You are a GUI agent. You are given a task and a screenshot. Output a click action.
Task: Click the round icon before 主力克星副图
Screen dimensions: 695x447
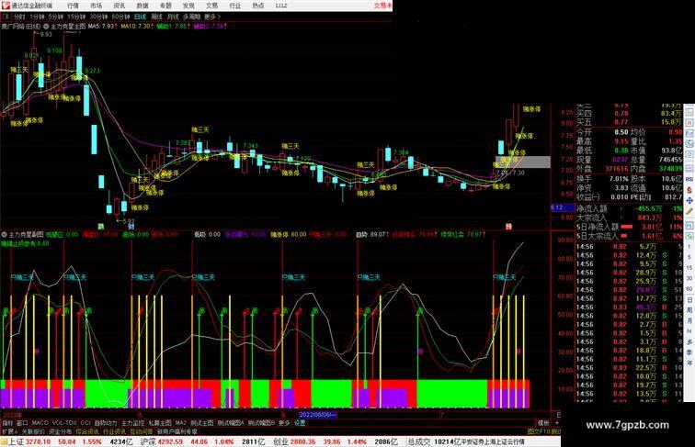pos(4,234)
